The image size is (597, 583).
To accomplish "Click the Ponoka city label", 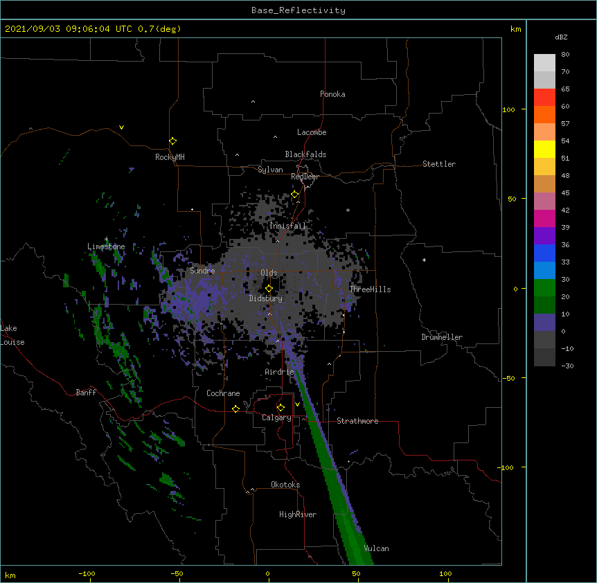I will coord(332,94).
